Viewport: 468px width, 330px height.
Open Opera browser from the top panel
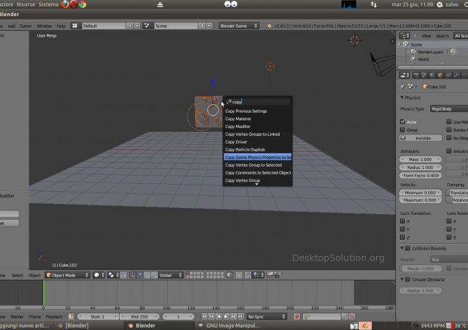pyautogui.click(x=74, y=4)
